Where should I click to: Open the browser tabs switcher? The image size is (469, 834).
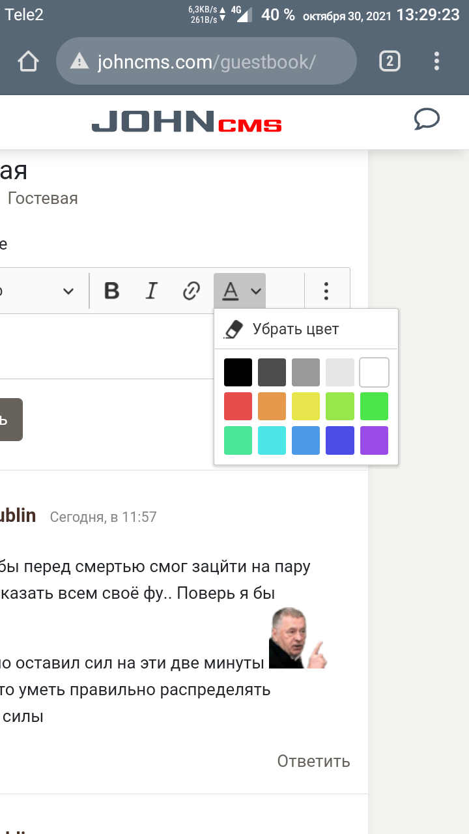click(390, 61)
